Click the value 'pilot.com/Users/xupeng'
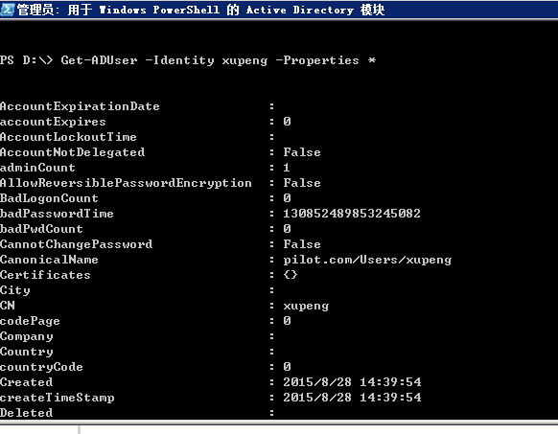 367,260
